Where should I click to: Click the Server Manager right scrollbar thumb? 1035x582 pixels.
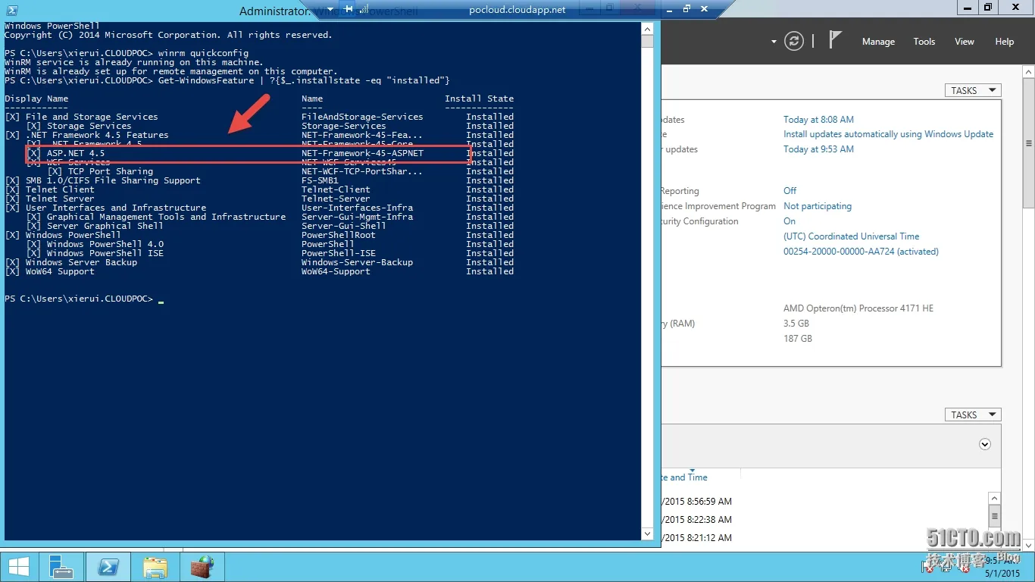[x=1028, y=143]
